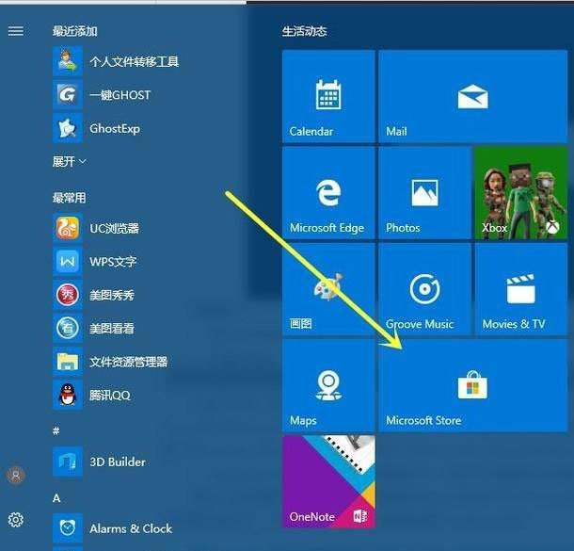This screenshot has width=574, height=551.
Task: Select the Alarms & Clock text label
Action: (131, 528)
